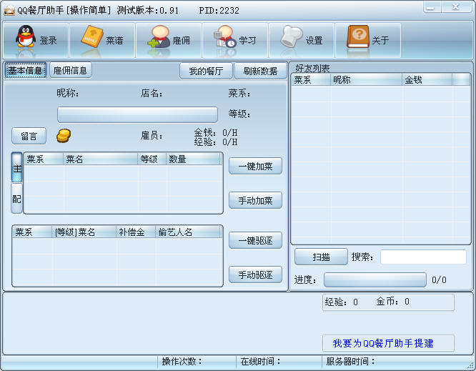Click the 0/0 progress count text
Screen dimensions: 476x371
[439, 280]
